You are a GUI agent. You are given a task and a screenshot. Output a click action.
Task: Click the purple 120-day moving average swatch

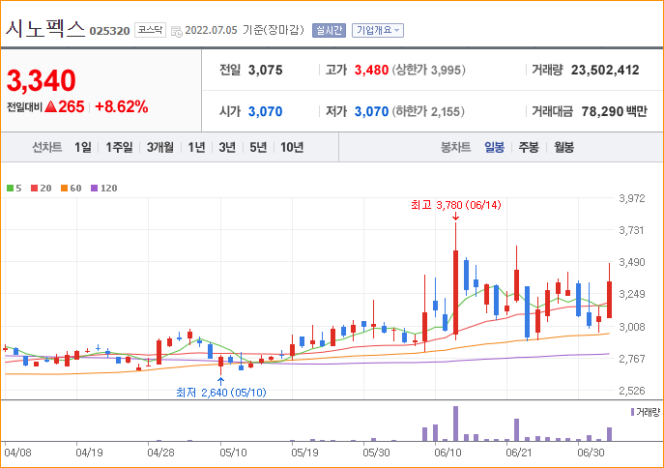pos(95,188)
